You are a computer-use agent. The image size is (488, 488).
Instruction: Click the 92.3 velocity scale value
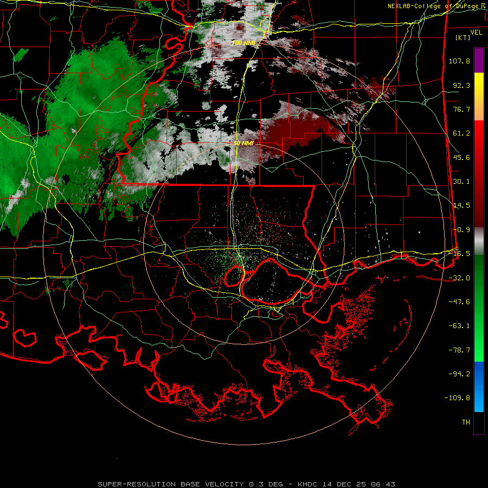coord(461,85)
